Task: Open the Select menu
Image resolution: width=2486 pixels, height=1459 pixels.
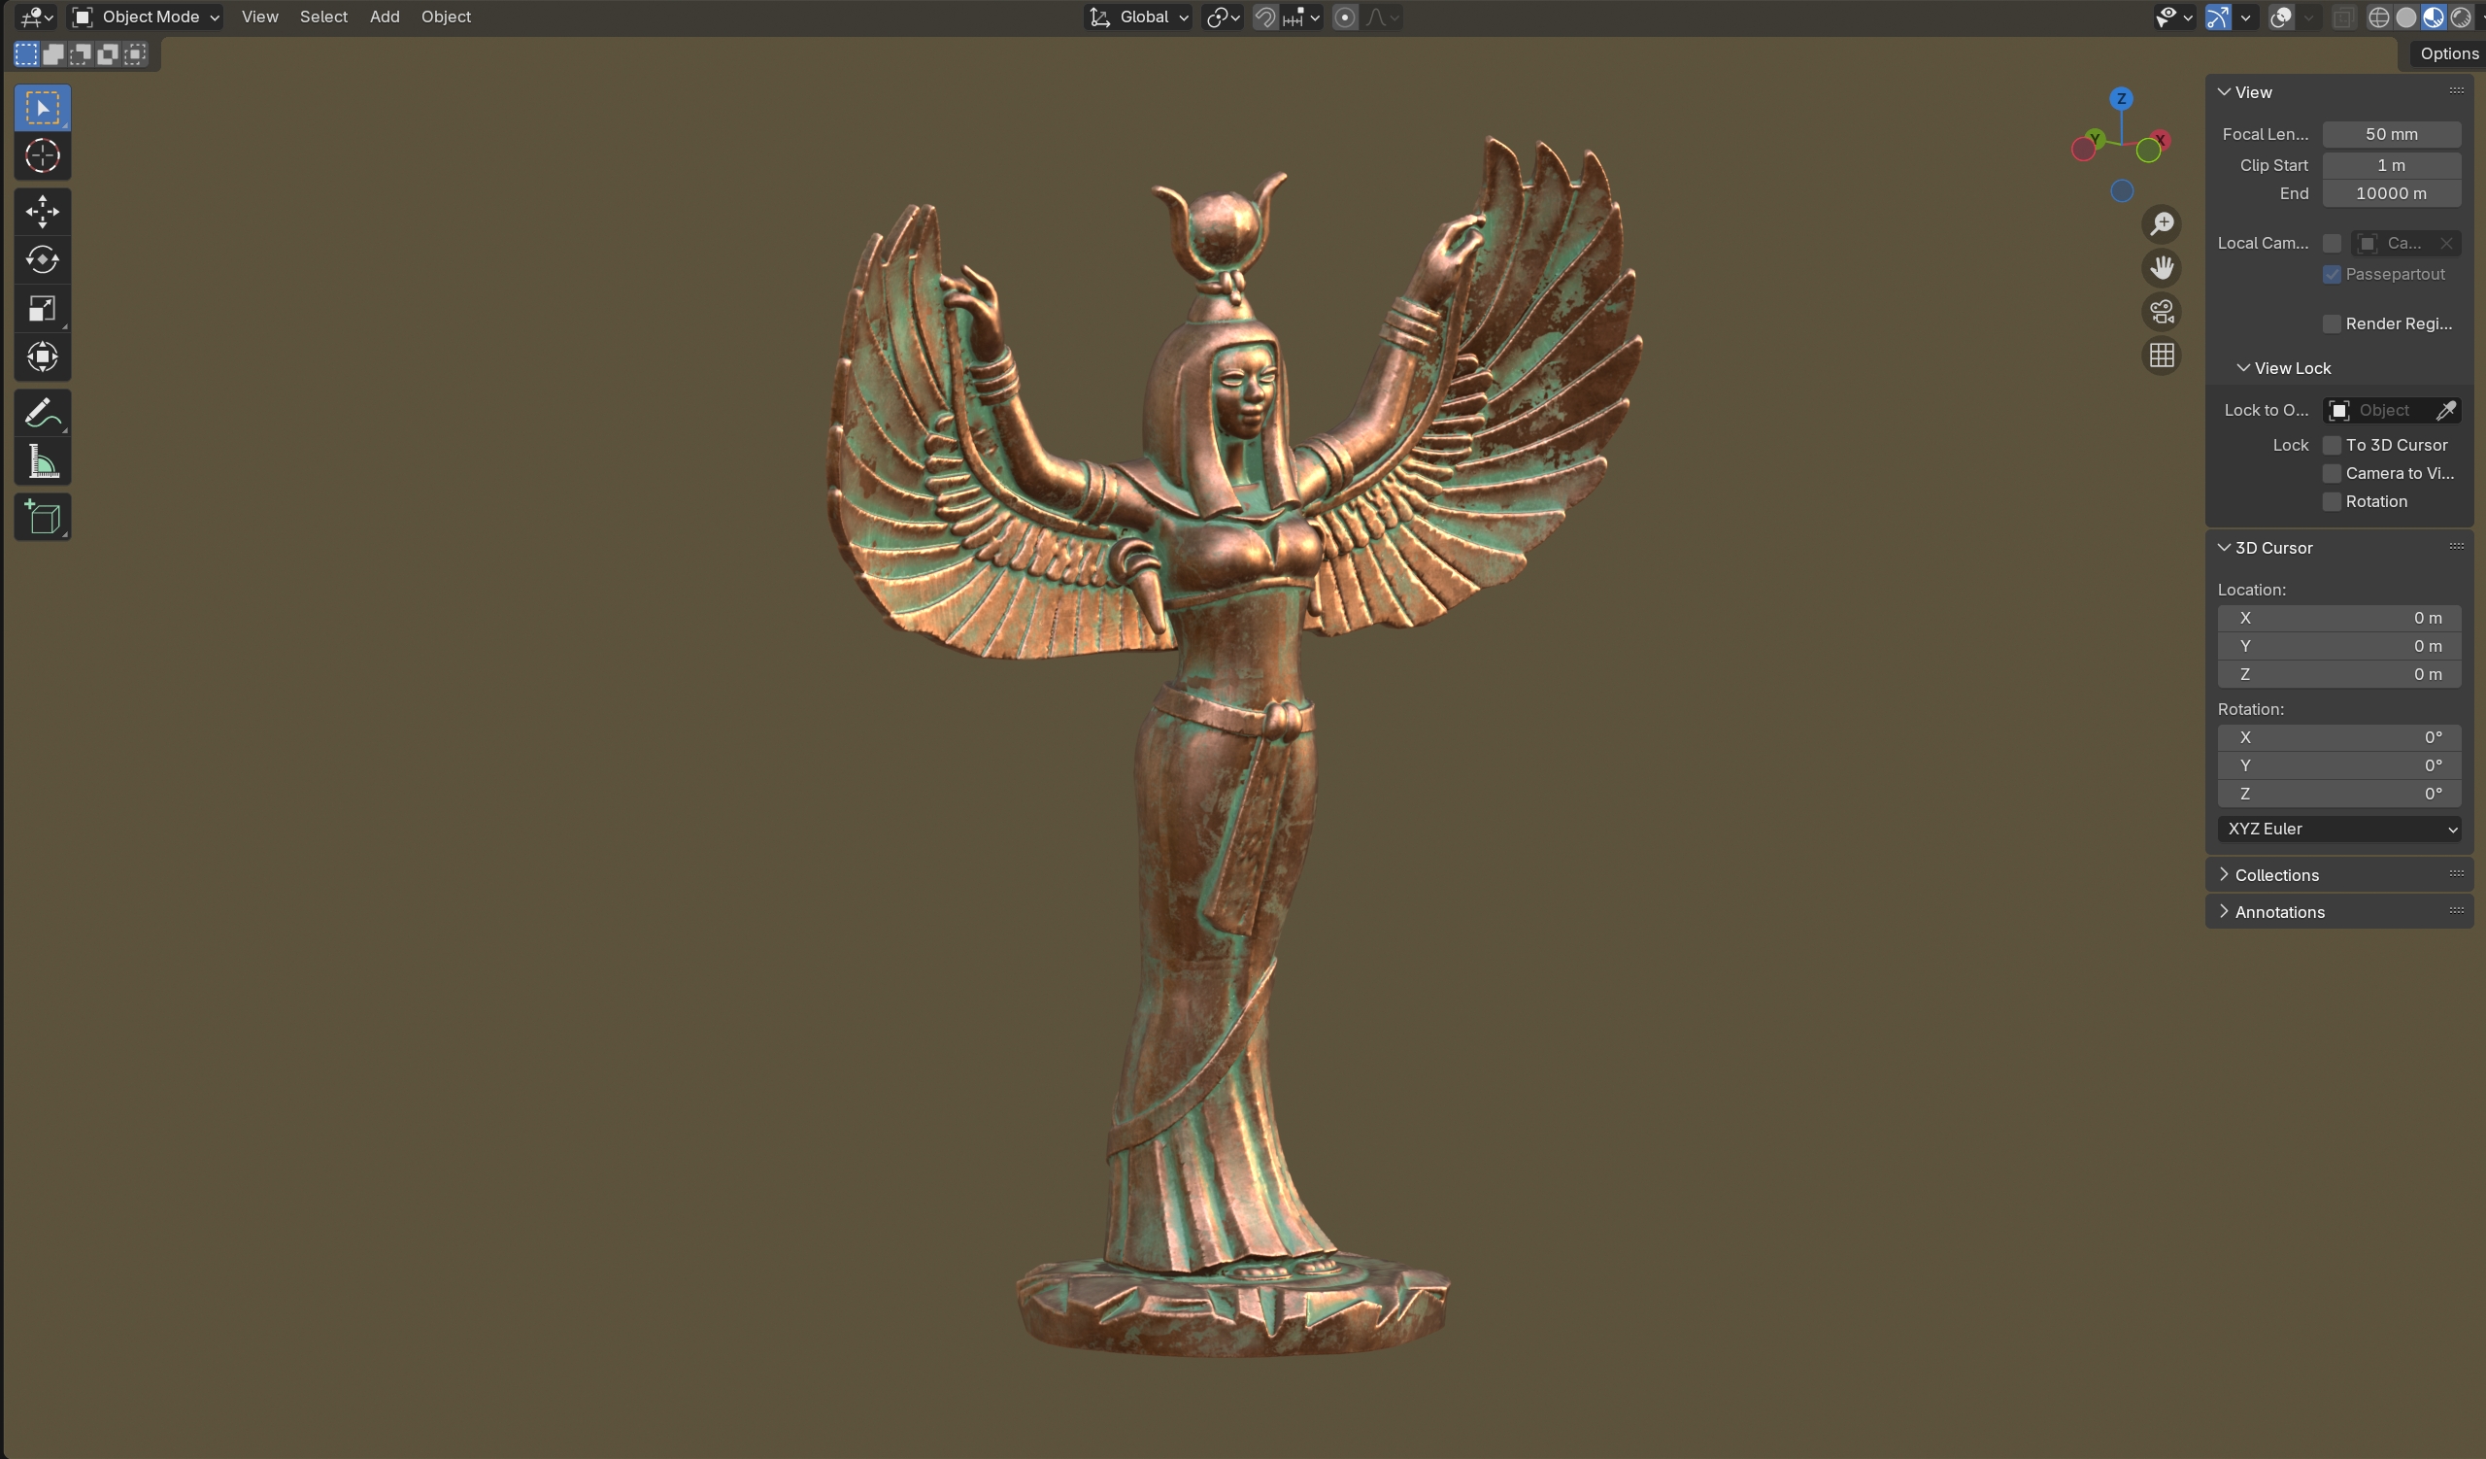Action: 322,17
